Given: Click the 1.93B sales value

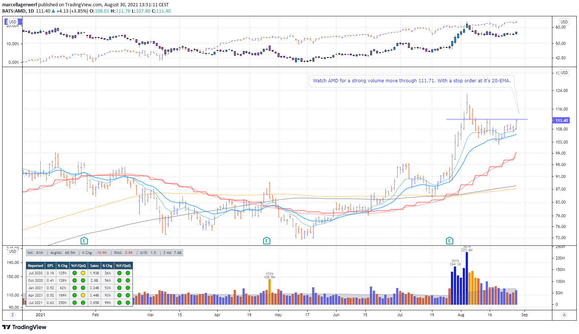Looking at the screenshot, I should tap(94, 273).
